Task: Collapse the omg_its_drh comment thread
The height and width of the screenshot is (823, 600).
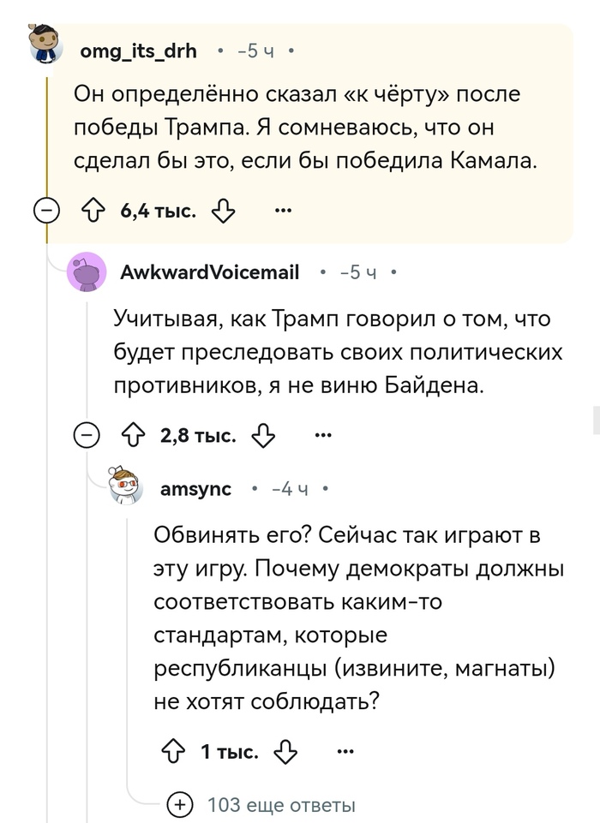Action: click(x=47, y=211)
